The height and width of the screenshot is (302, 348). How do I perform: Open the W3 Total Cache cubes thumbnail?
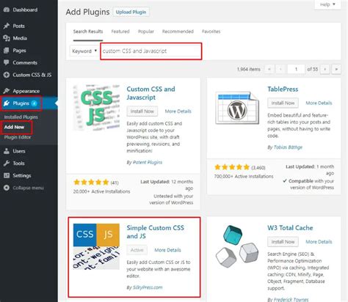pos(237,246)
